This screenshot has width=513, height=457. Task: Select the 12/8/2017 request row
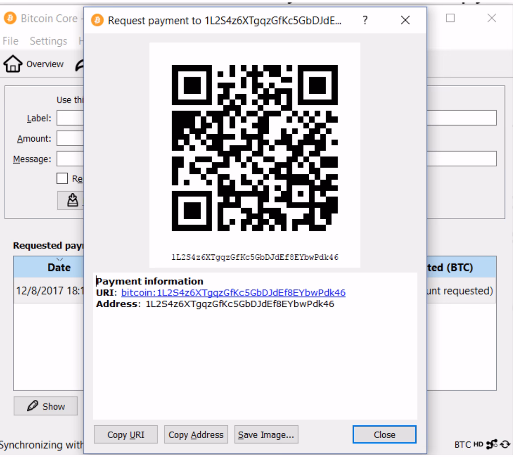[49, 291]
